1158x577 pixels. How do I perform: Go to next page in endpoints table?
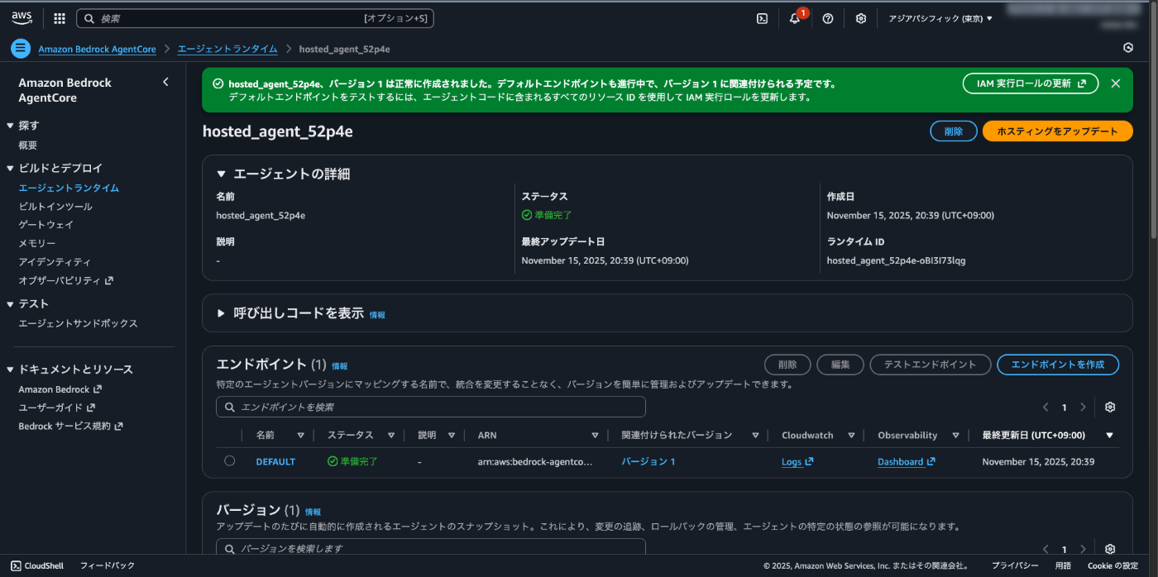1083,407
